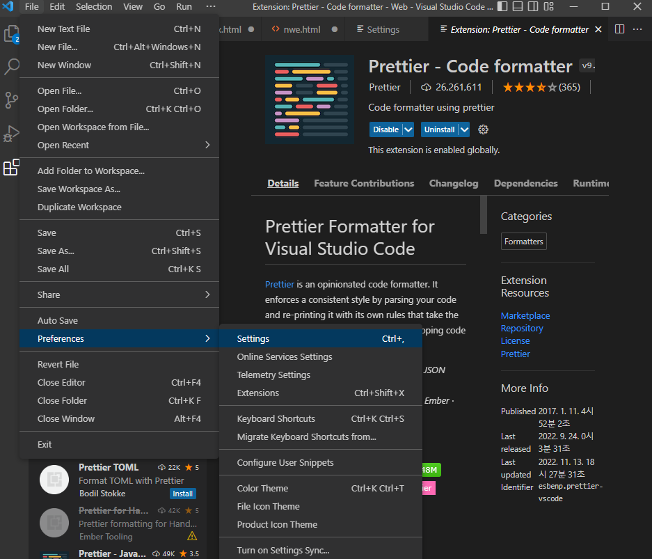Choose Online Services Settings
Viewport: 652px width, 559px height.
click(321, 357)
